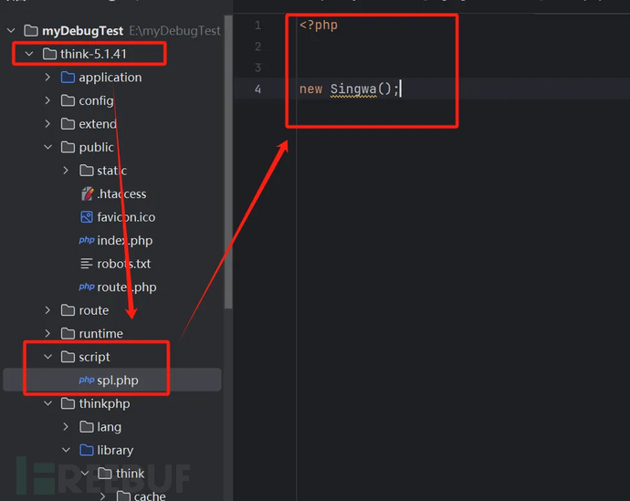Viewport: 630px width, 501px height.
Task: Click the E:\myDebugTest path label
Action: (x=174, y=30)
